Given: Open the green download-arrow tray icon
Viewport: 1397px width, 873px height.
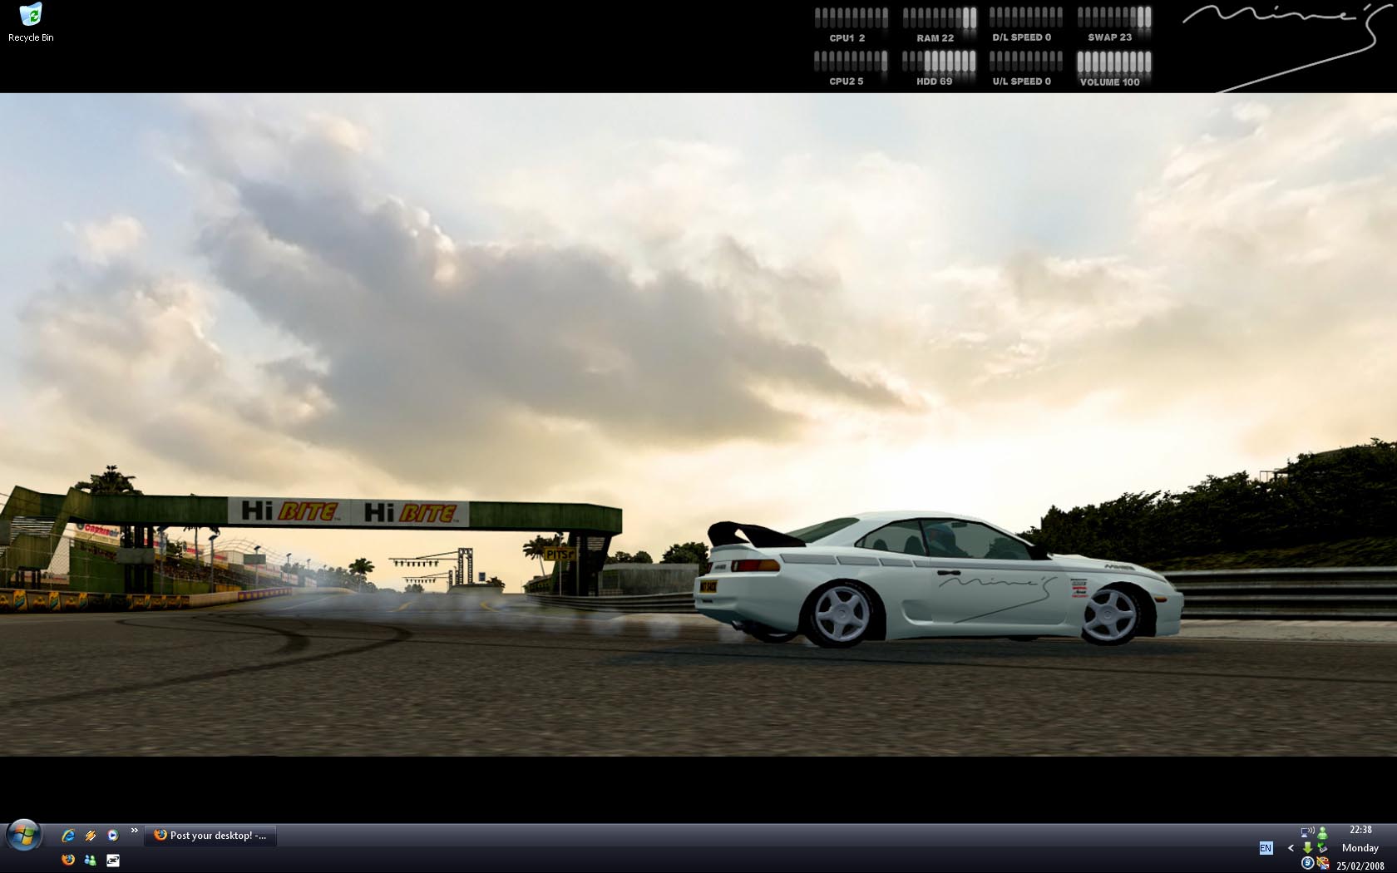Looking at the screenshot, I should [x=1307, y=848].
